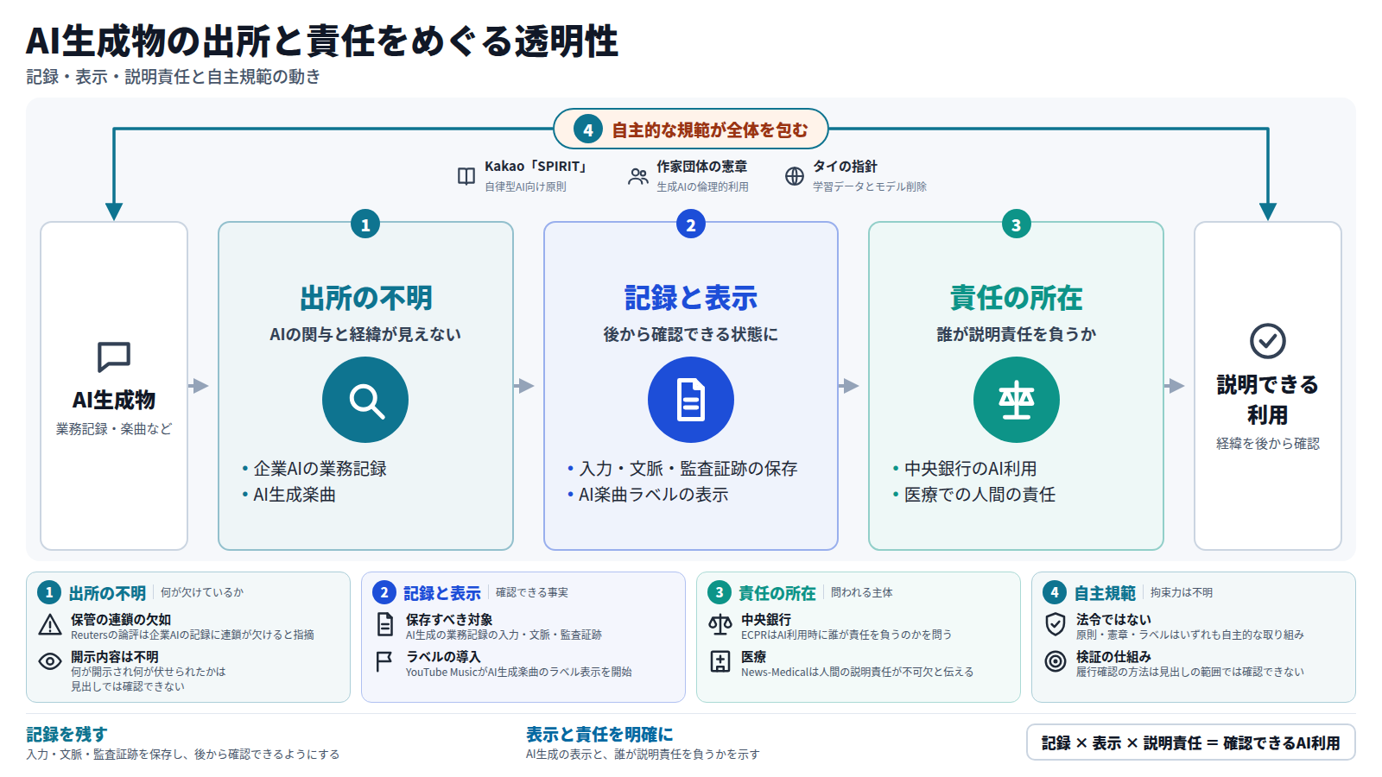Viewport: 1382px width, 777px height.
Task: Click the AI生成物 label
Action: pyautogui.click(x=114, y=401)
